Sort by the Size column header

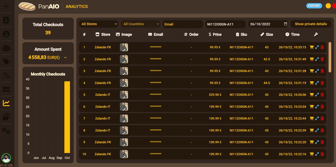click(267, 34)
